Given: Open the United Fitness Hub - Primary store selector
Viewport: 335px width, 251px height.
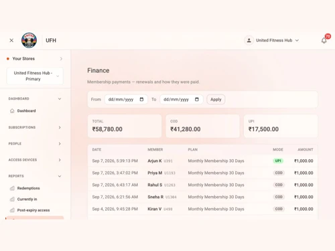Looking at the screenshot, I should point(35,76).
